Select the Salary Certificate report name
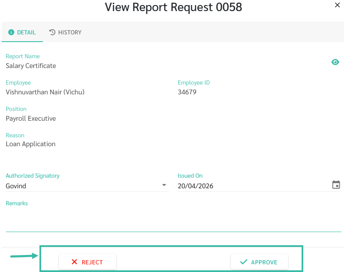This screenshot has height=272, width=344. (x=31, y=66)
